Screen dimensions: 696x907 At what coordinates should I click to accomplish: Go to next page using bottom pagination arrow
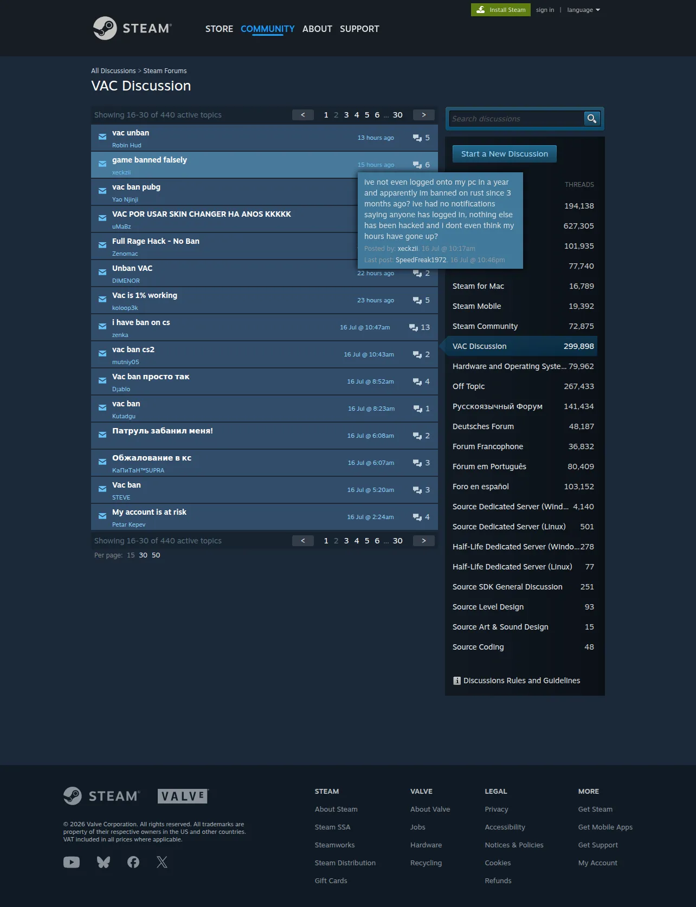click(424, 541)
